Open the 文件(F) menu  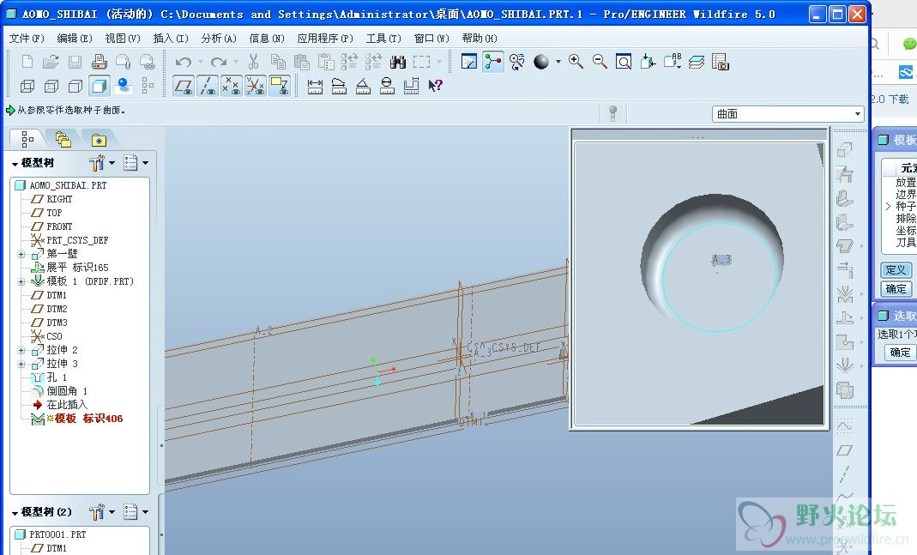27,39
